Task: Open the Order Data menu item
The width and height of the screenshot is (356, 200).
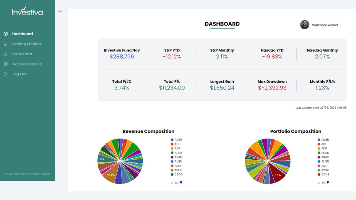Action: click(22, 54)
